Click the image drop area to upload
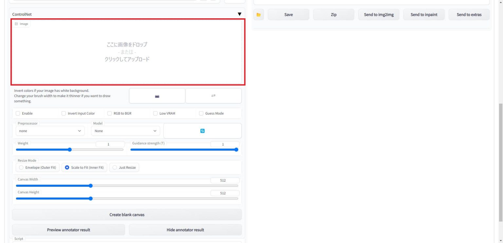503x243 pixels. pos(127,52)
